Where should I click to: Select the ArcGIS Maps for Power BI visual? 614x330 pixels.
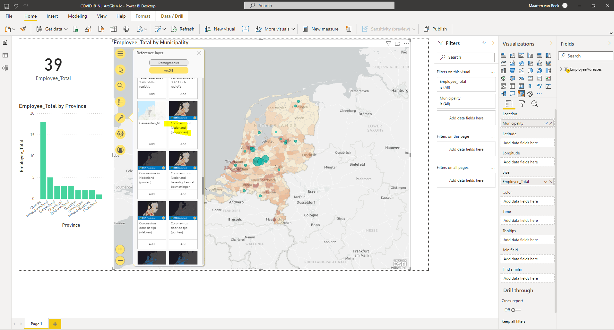521,93
